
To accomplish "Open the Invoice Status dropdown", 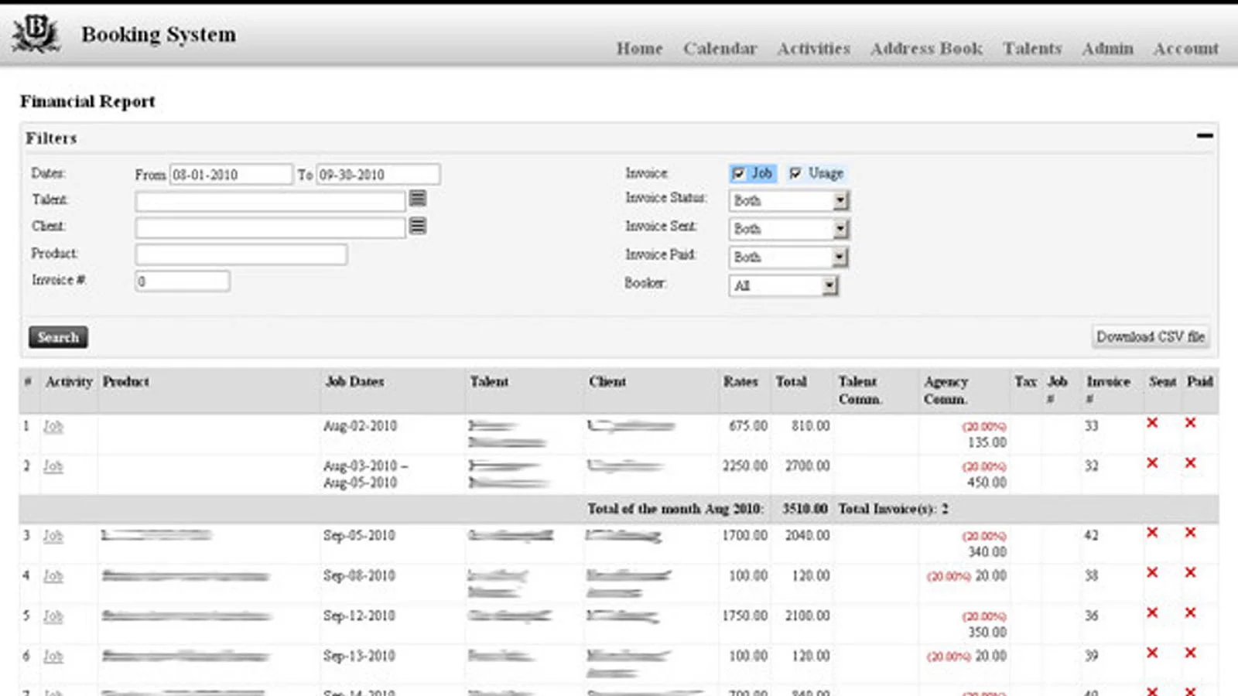I will (789, 201).
